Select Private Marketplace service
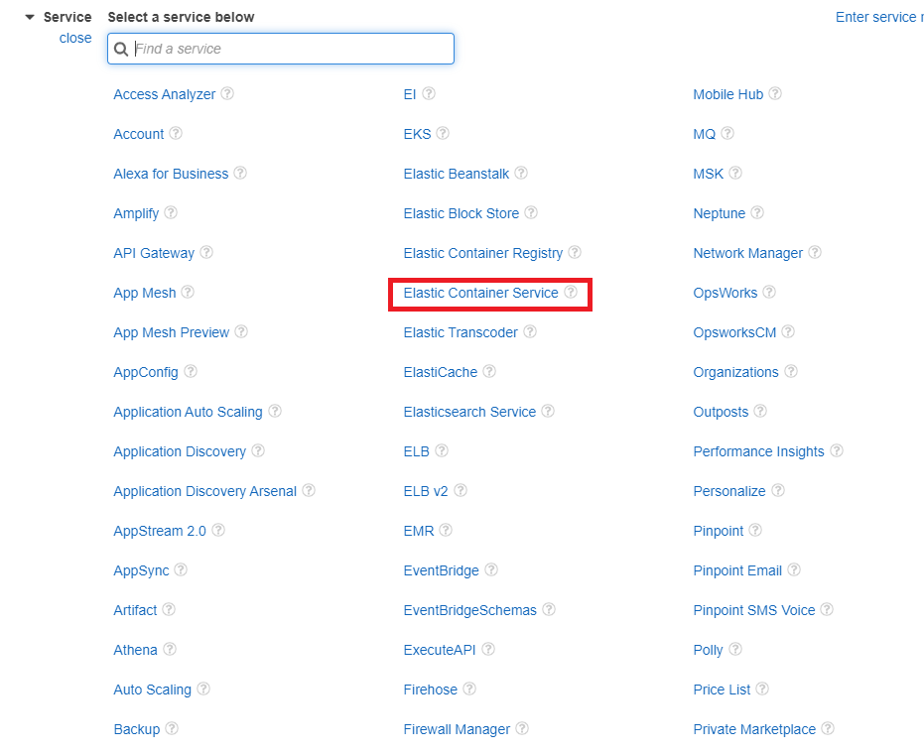 pos(754,729)
